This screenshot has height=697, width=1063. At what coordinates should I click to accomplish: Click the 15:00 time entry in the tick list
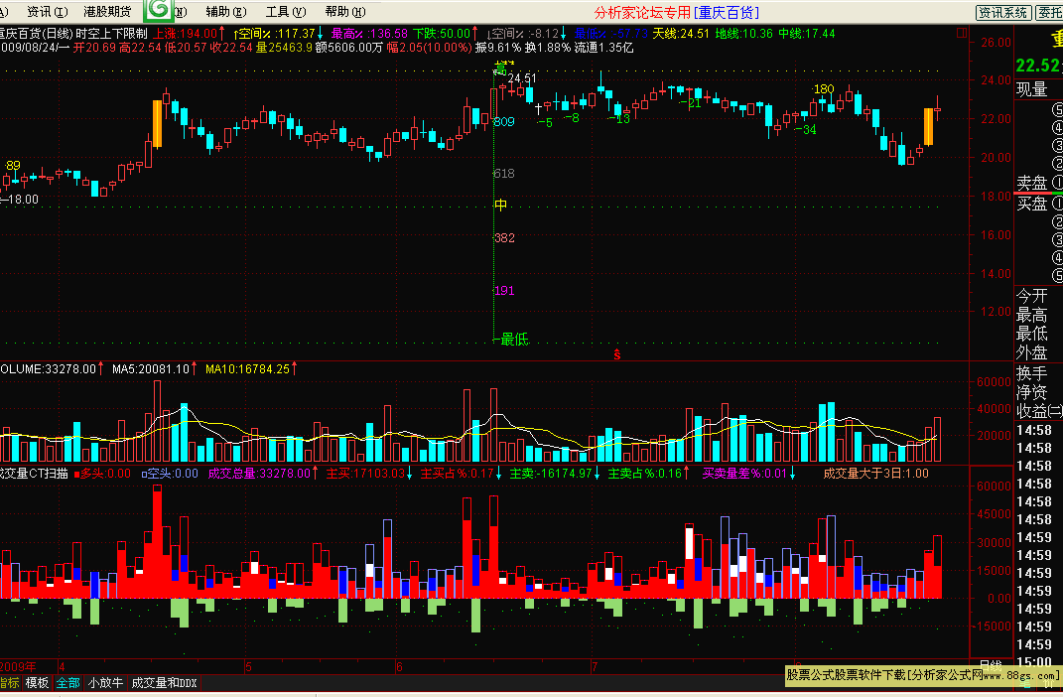coord(1034,661)
